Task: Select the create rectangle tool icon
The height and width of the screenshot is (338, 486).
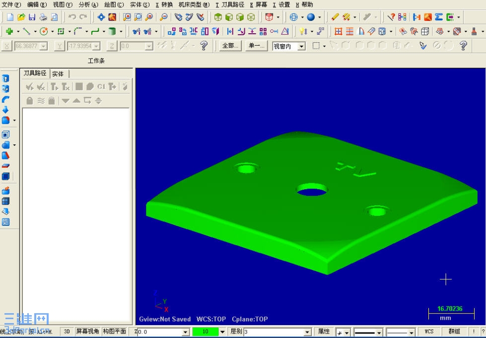Action: tap(61, 31)
